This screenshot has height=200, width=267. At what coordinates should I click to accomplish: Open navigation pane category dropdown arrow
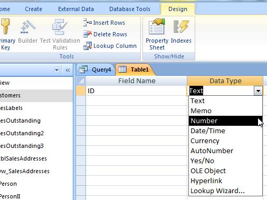[x=56, y=70]
